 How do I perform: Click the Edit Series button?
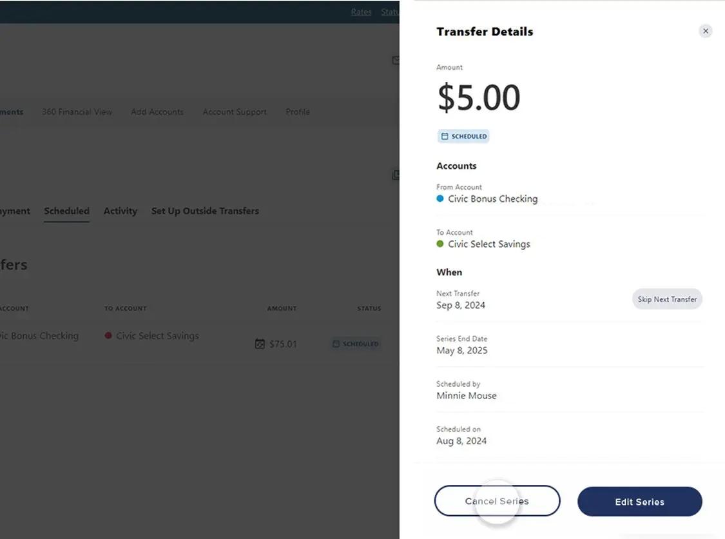tap(639, 501)
